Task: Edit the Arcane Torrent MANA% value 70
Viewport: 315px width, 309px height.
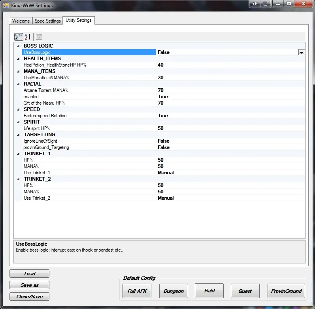Action: [160, 90]
